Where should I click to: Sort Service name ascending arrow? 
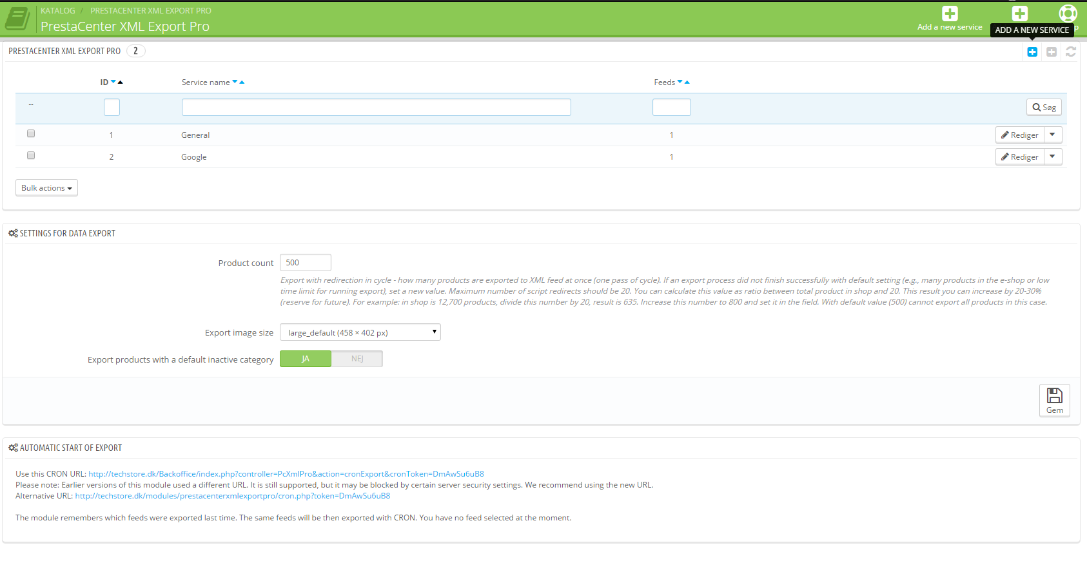[242, 82]
